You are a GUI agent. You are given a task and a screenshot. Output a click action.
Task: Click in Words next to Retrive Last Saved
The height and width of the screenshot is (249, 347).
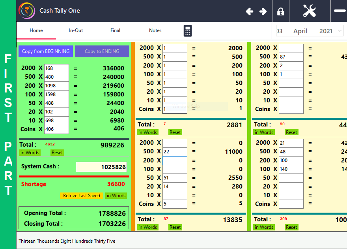[x=116, y=196]
